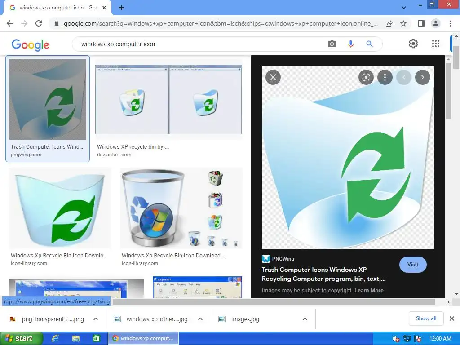This screenshot has height=345, width=460.
Task: Open the Chrome profile avatar
Action: coord(436,23)
